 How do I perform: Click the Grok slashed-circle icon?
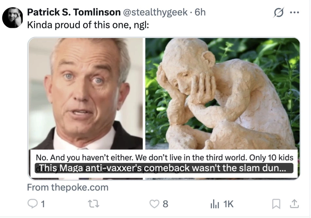[x=279, y=12]
